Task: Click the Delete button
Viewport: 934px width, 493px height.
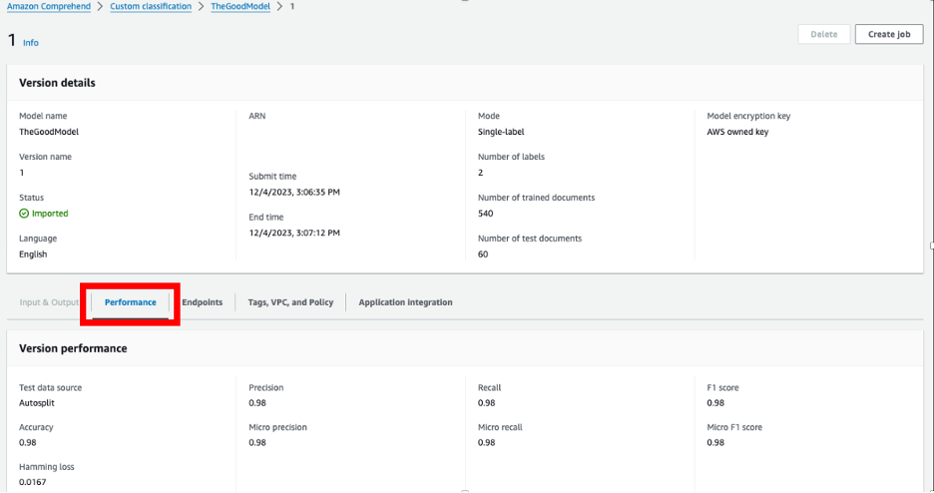Action: point(824,34)
